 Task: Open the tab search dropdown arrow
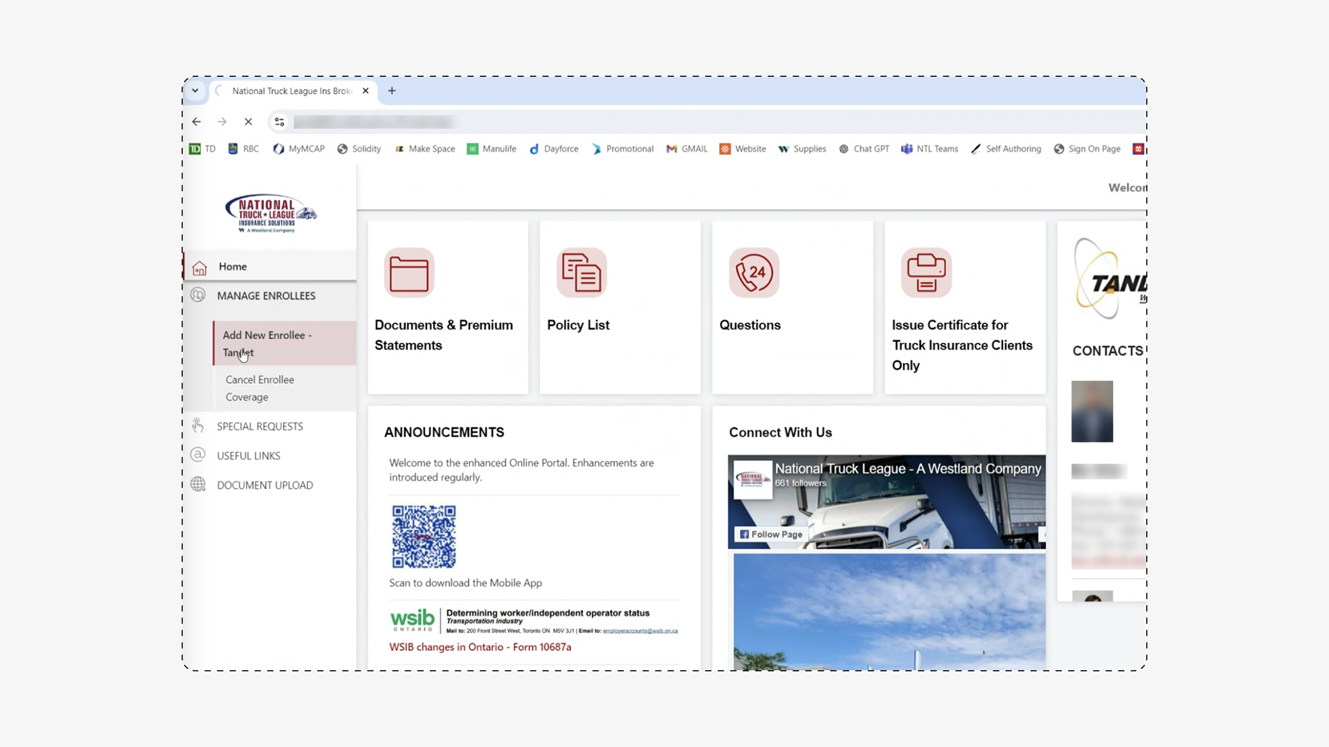195,91
